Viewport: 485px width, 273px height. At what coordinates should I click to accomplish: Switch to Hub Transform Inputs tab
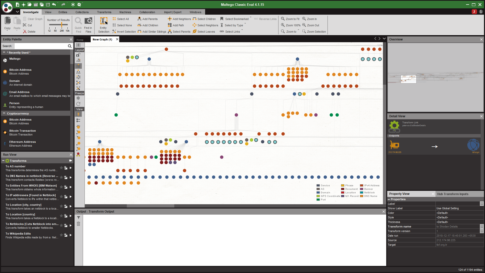pyautogui.click(x=453, y=194)
